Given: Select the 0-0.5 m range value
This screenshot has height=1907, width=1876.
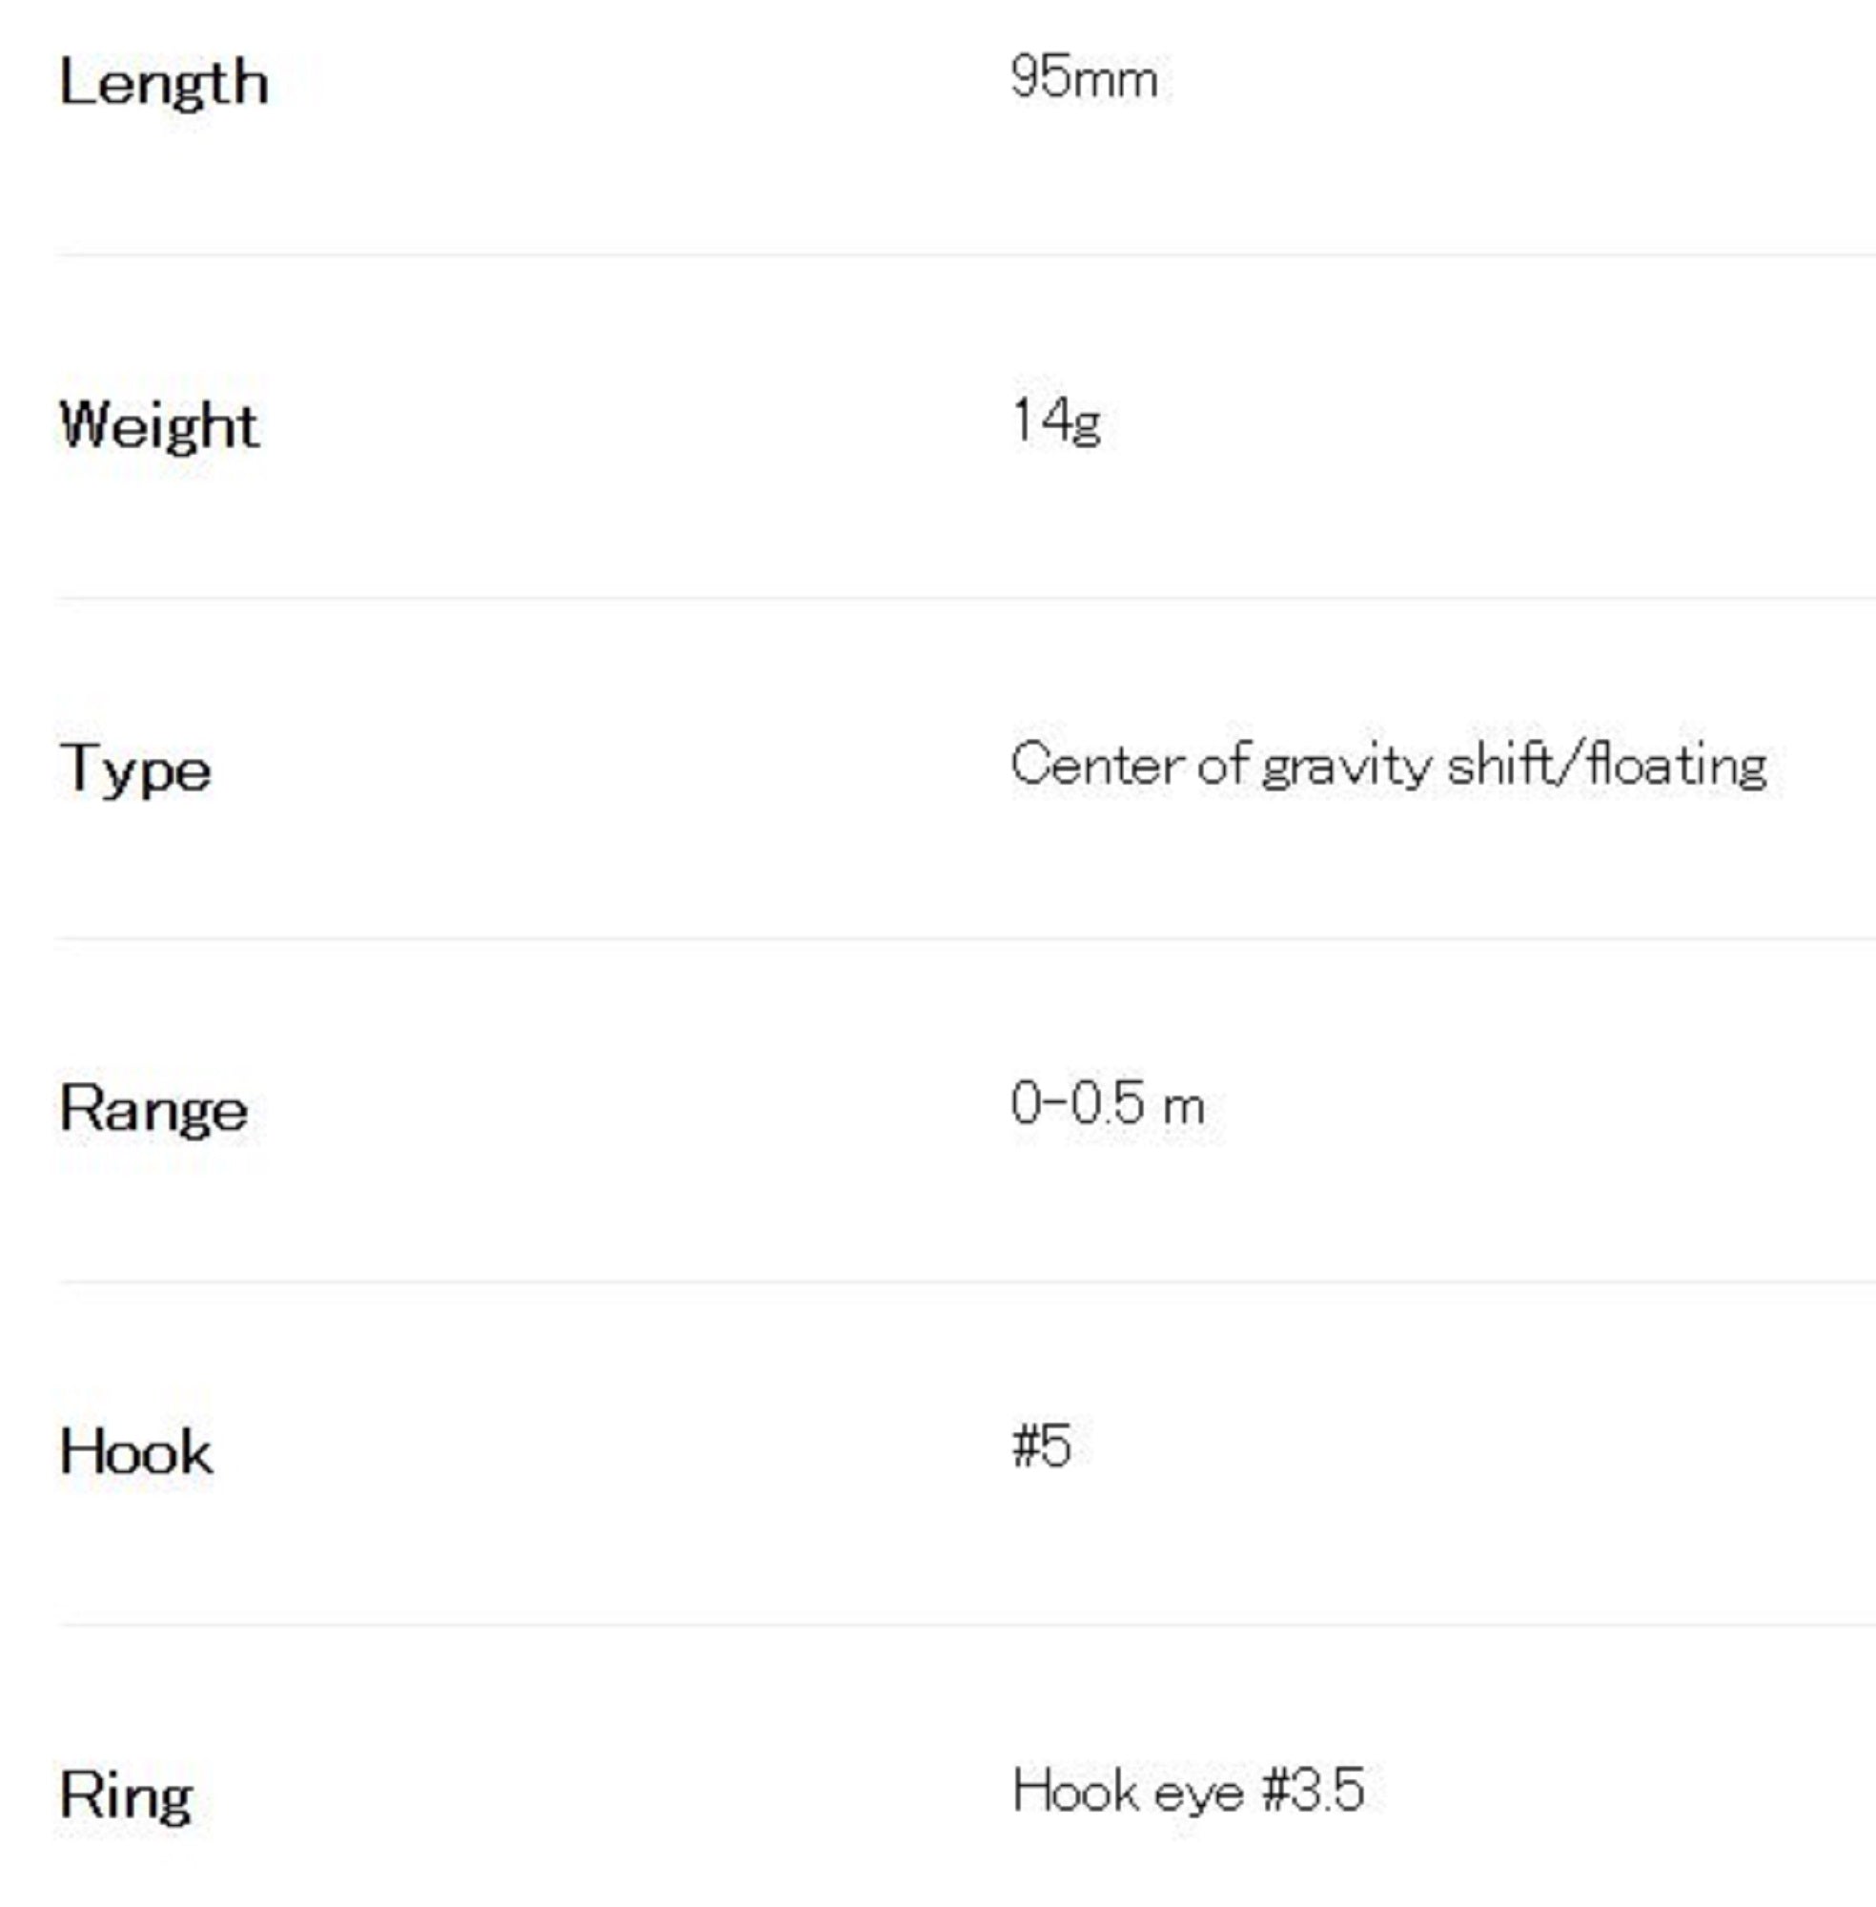Looking at the screenshot, I should click(1108, 1104).
